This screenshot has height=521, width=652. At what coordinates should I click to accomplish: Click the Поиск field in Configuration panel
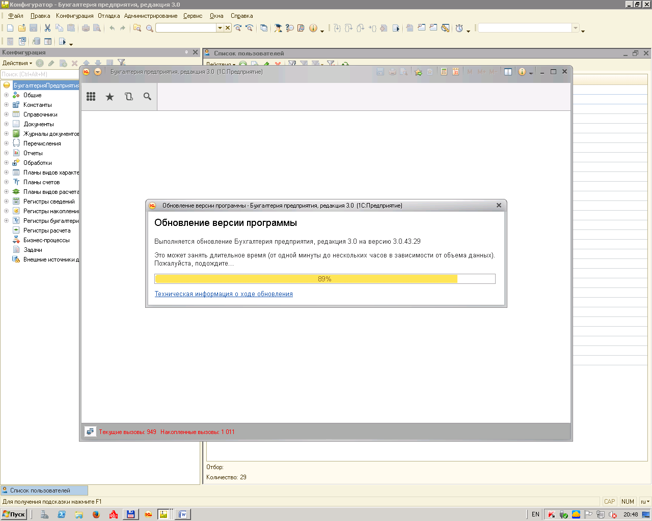pyautogui.click(x=40, y=74)
